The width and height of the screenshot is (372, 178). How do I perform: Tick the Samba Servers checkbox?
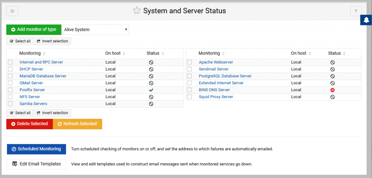(10, 104)
